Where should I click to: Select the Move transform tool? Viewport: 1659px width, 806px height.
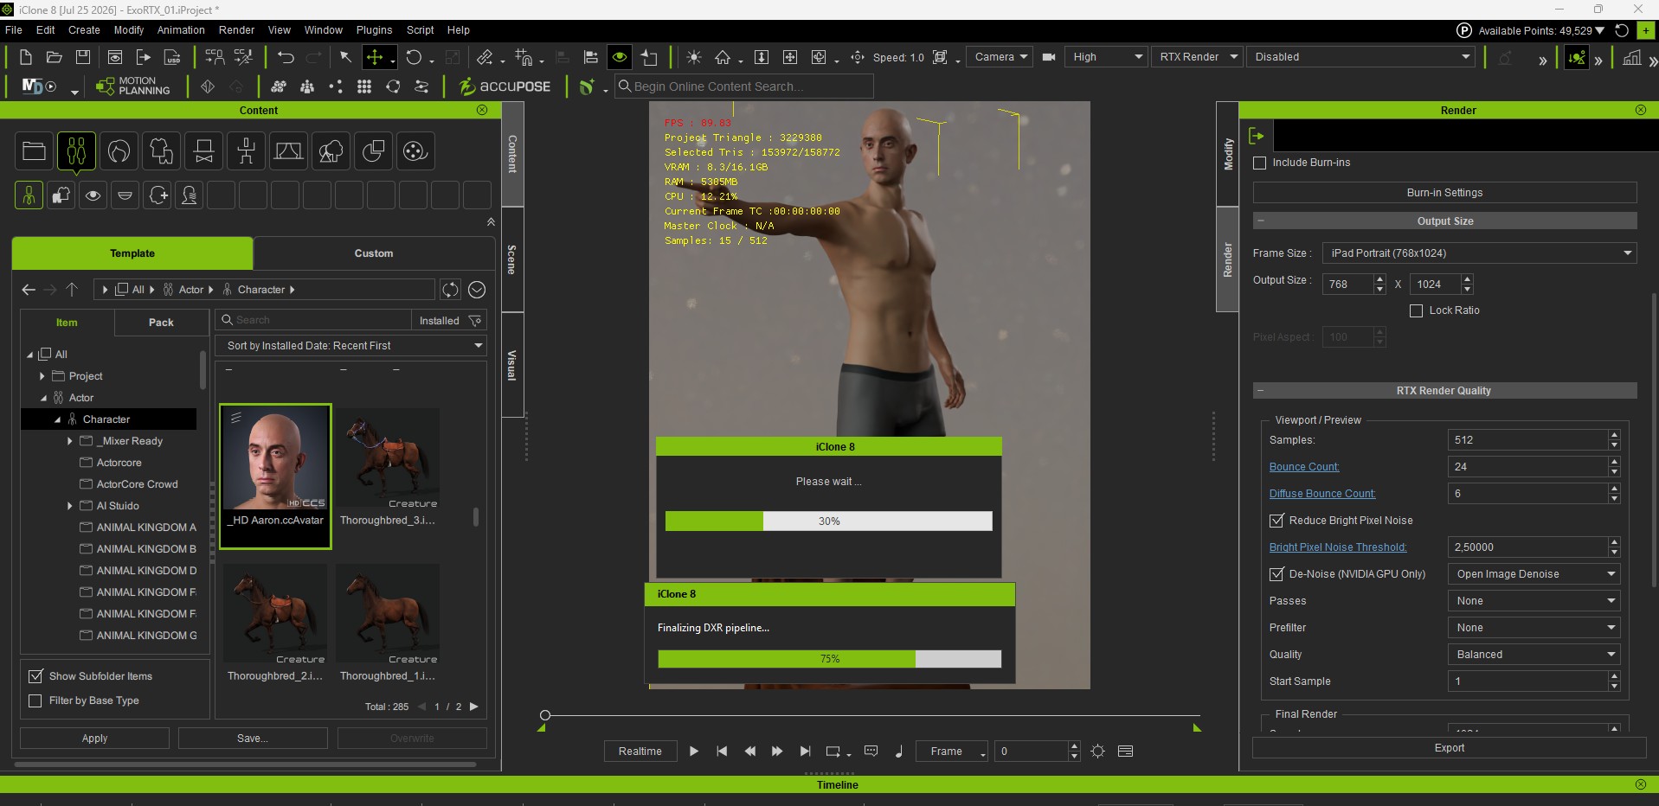[x=375, y=57]
